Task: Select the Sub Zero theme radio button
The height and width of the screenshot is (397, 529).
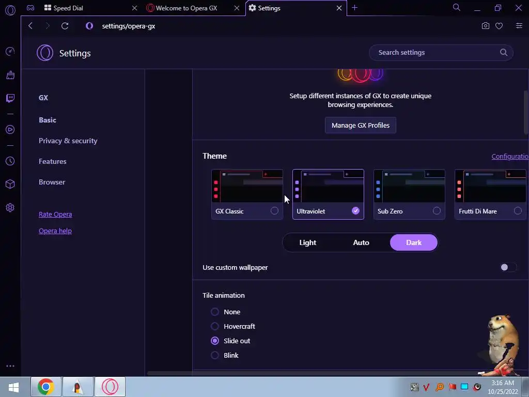Action: tap(437, 211)
